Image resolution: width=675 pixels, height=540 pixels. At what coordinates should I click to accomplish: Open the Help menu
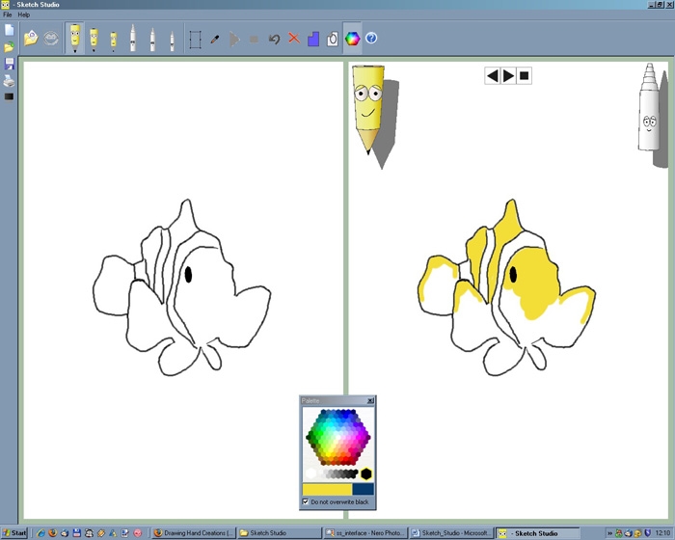24,14
